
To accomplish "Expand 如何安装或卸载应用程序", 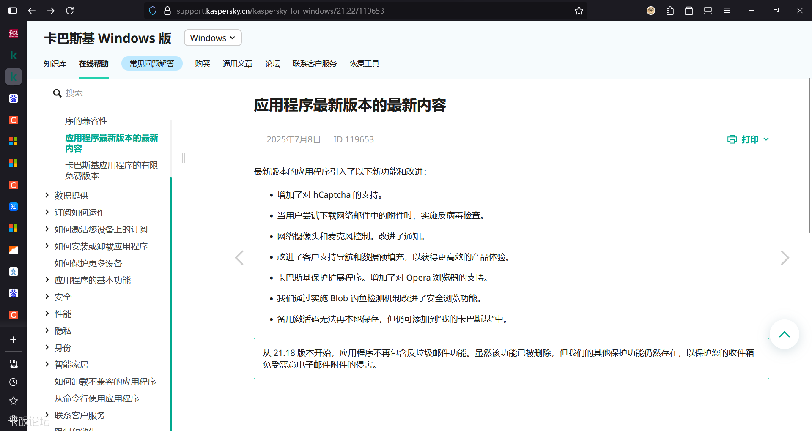I will [47, 246].
